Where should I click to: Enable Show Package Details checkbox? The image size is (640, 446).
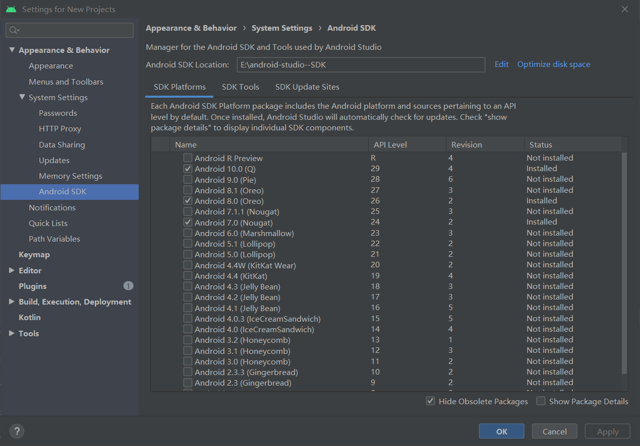[x=541, y=401]
